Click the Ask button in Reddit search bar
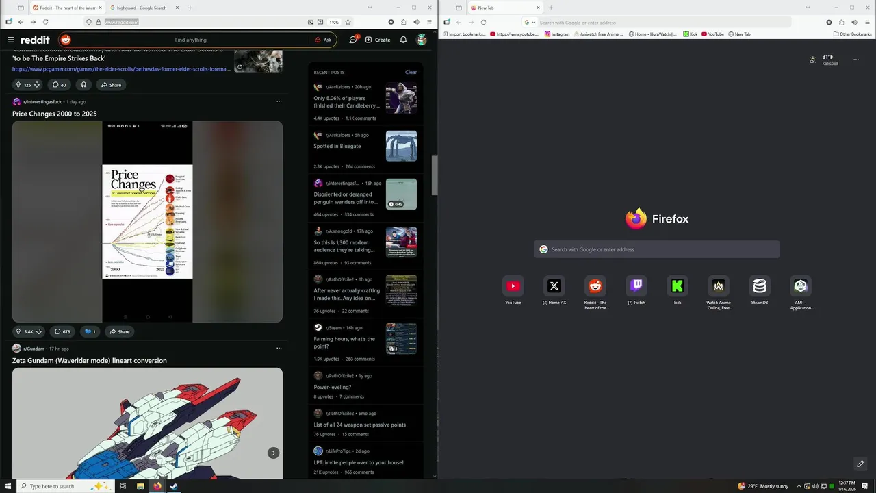Image resolution: width=876 pixels, height=493 pixels. pos(323,40)
